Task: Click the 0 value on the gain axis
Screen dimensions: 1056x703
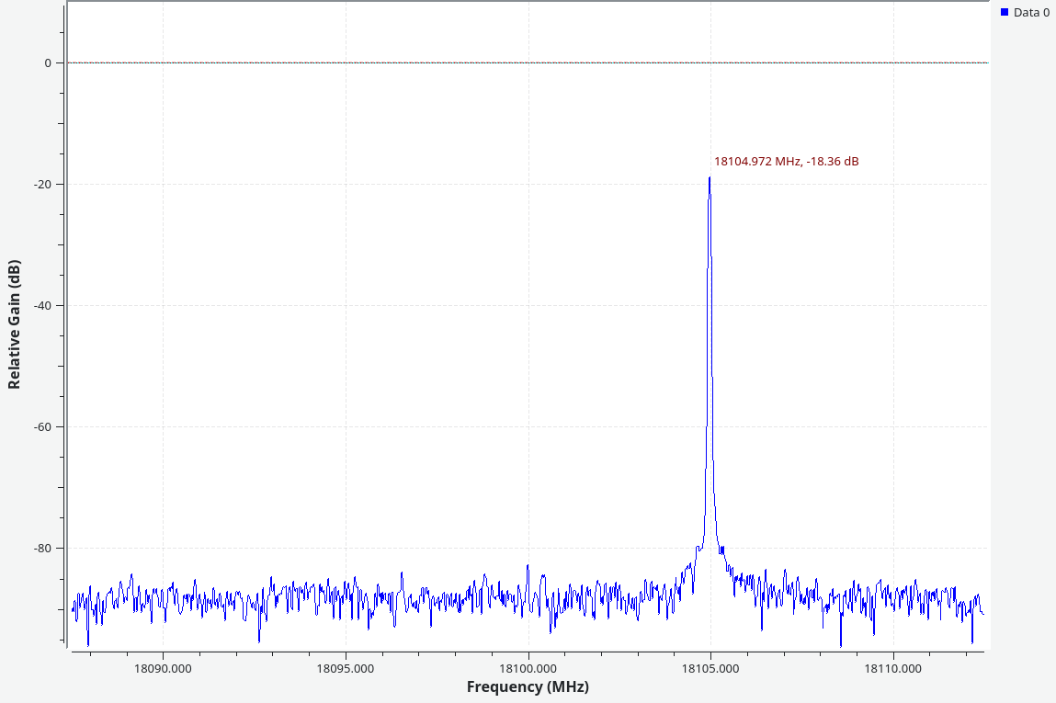Action: [47, 63]
